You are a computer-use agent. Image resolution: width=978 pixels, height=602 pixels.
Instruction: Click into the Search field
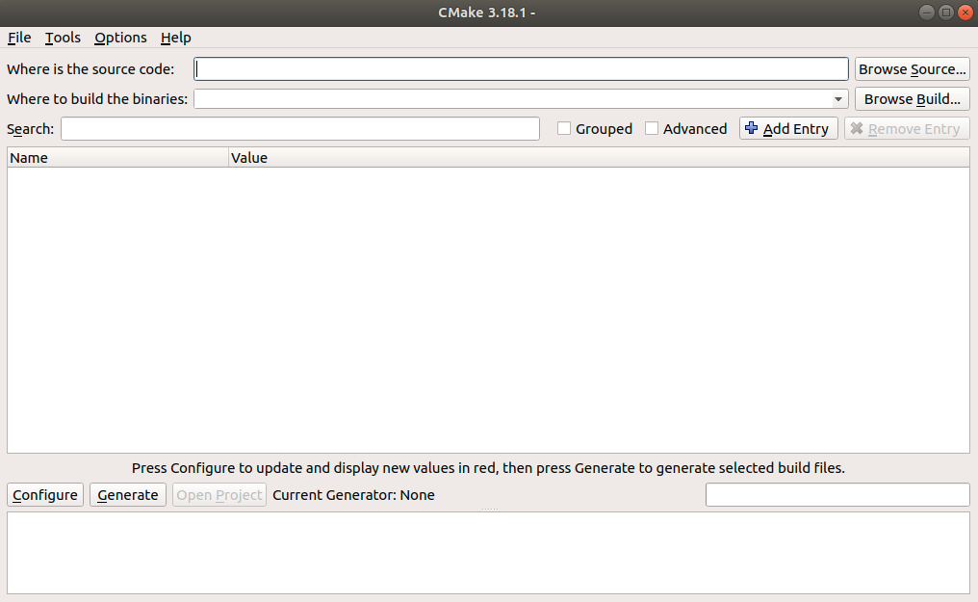click(300, 129)
